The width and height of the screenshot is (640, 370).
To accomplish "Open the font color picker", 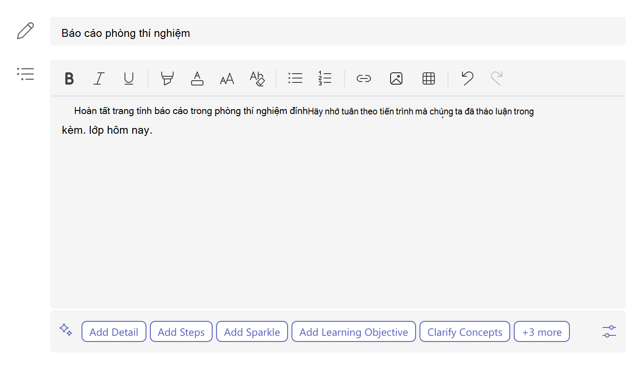I will pos(197,78).
